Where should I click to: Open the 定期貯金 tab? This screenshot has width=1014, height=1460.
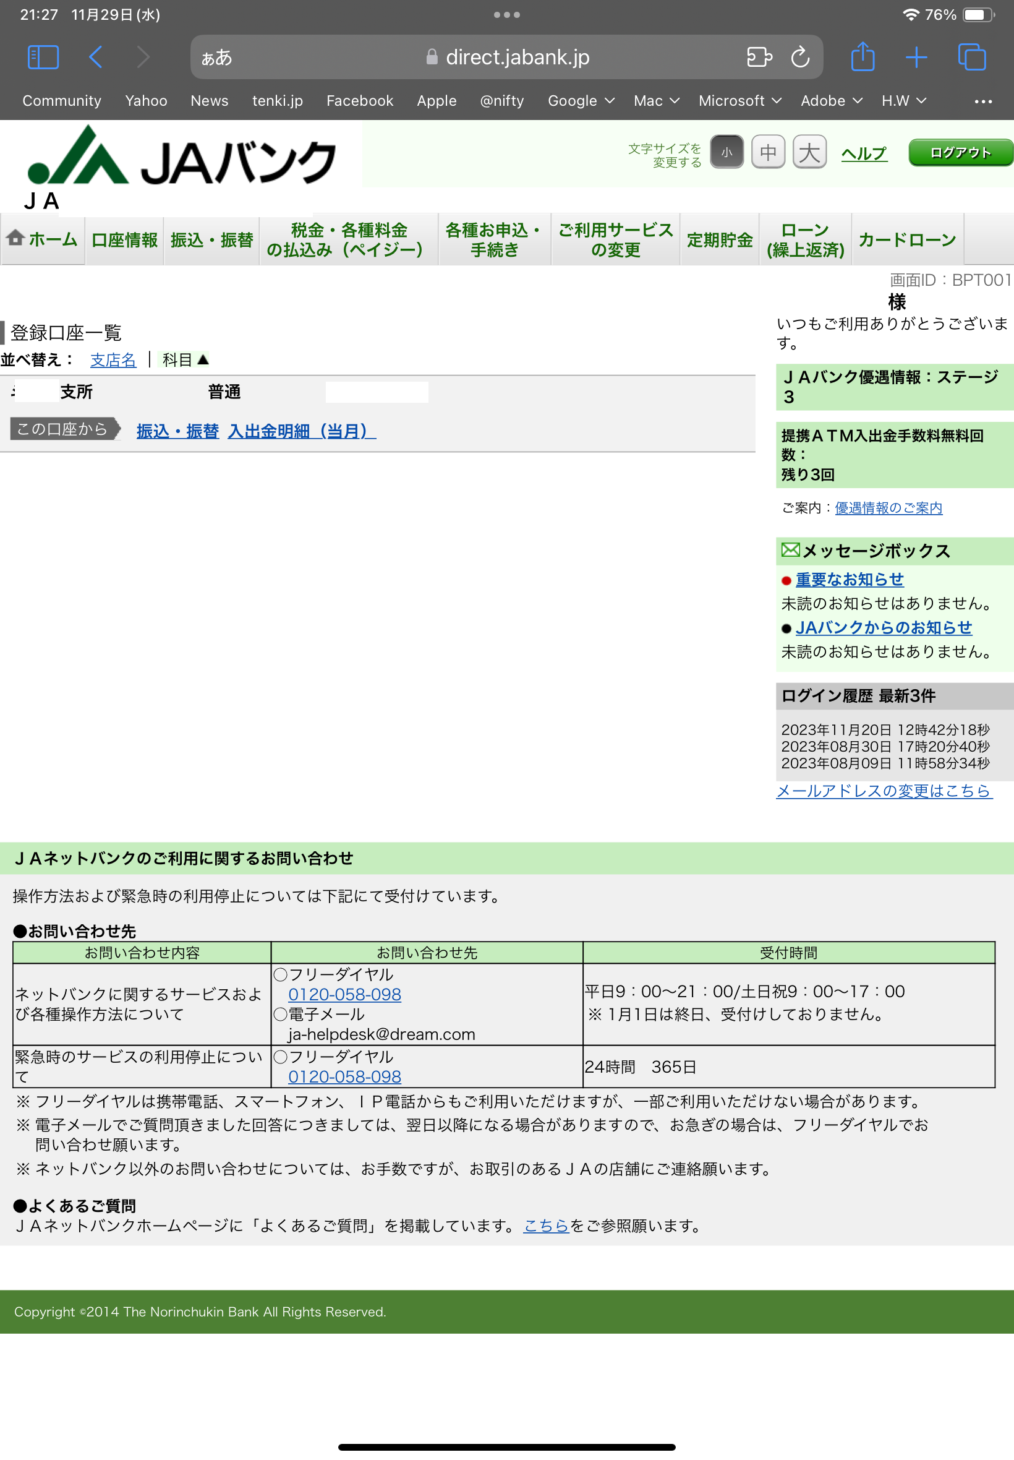point(720,239)
